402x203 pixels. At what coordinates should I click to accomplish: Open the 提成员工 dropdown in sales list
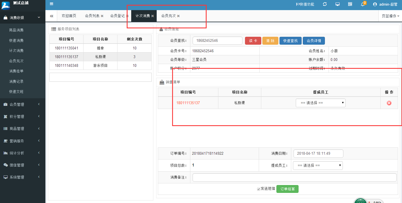[x=320, y=103]
